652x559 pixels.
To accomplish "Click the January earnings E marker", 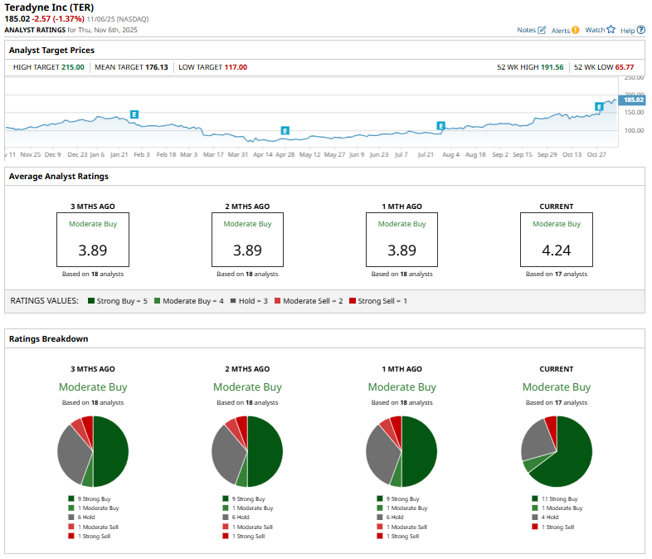I will (134, 114).
